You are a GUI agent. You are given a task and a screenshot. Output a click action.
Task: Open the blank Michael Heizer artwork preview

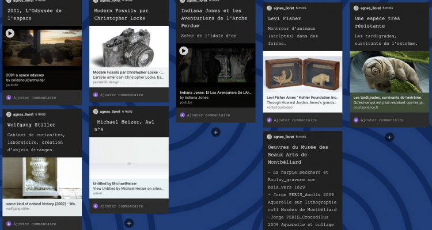(x=129, y=158)
